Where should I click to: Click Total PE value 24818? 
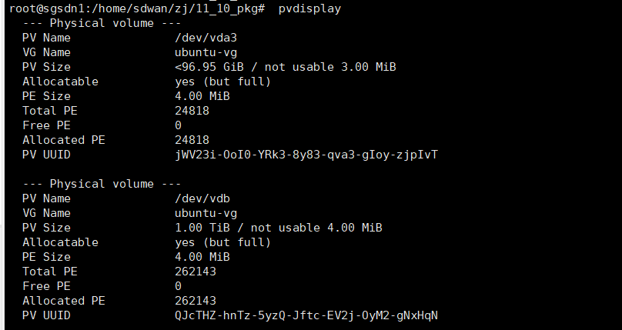(x=192, y=111)
